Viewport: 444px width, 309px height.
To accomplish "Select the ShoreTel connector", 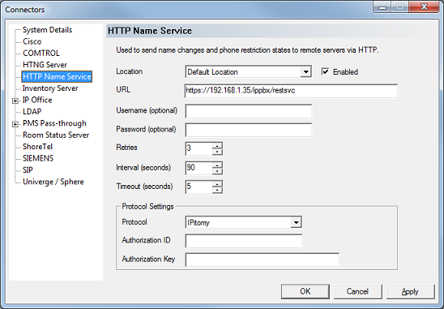I will coord(37,147).
